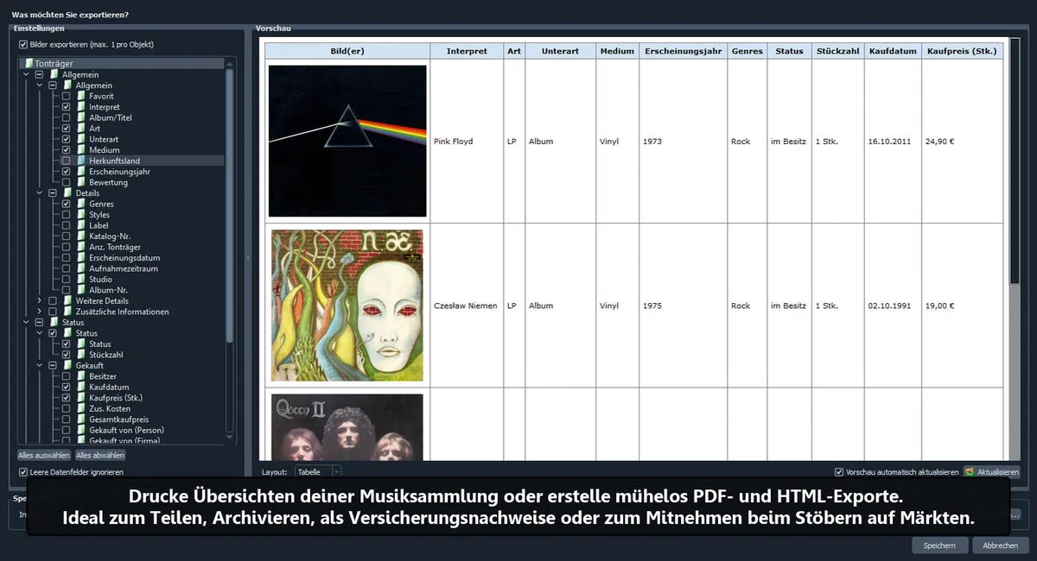
Task: Uncheck the Interpret field in the tree
Action: click(67, 107)
